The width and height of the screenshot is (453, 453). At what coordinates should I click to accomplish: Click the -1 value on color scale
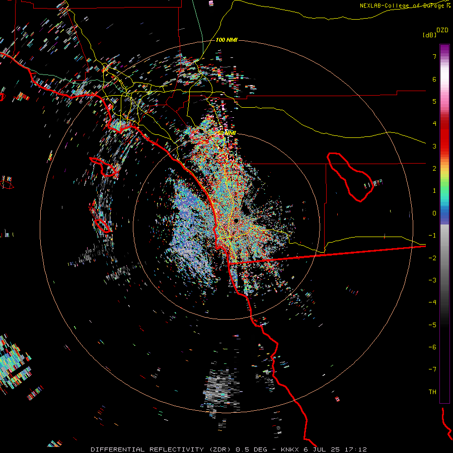(432, 236)
